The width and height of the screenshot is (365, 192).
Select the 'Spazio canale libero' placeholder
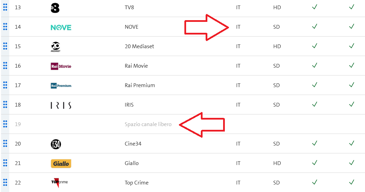click(x=148, y=124)
